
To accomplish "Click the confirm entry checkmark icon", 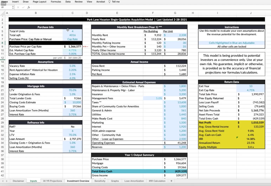I will [23, 7].
